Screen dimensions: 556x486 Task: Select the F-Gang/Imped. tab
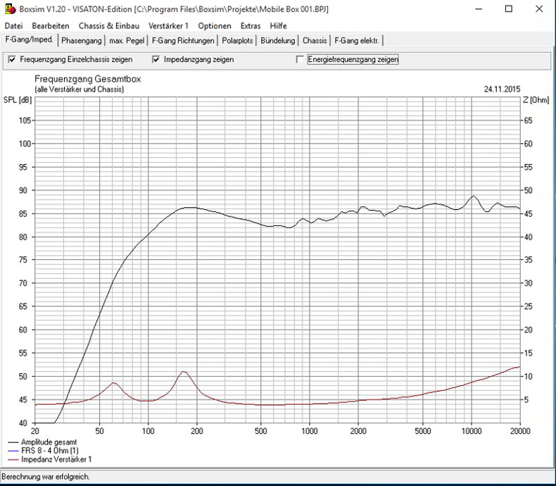(29, 40)
